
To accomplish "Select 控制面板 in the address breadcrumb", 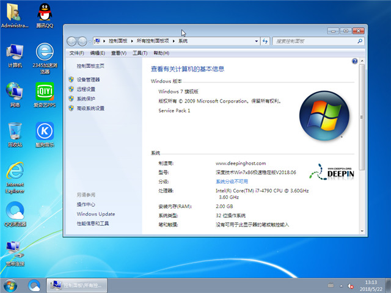I will tap(118, 41).
